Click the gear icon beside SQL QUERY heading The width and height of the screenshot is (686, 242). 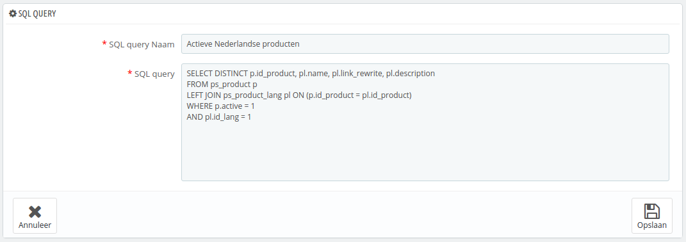tap(13, 13)
